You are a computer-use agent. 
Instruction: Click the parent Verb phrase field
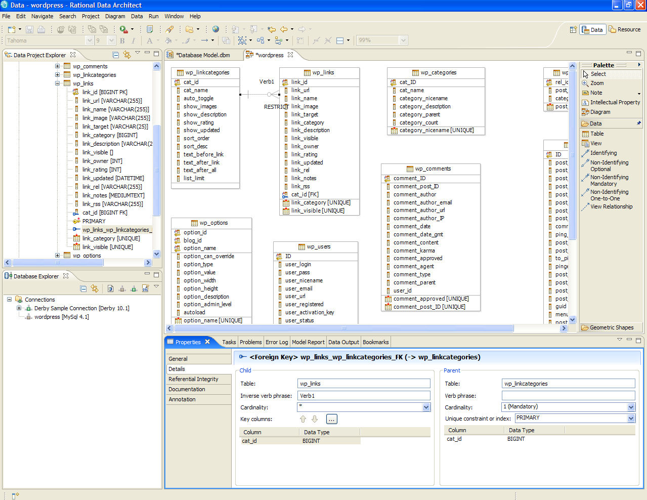(568, 396)
